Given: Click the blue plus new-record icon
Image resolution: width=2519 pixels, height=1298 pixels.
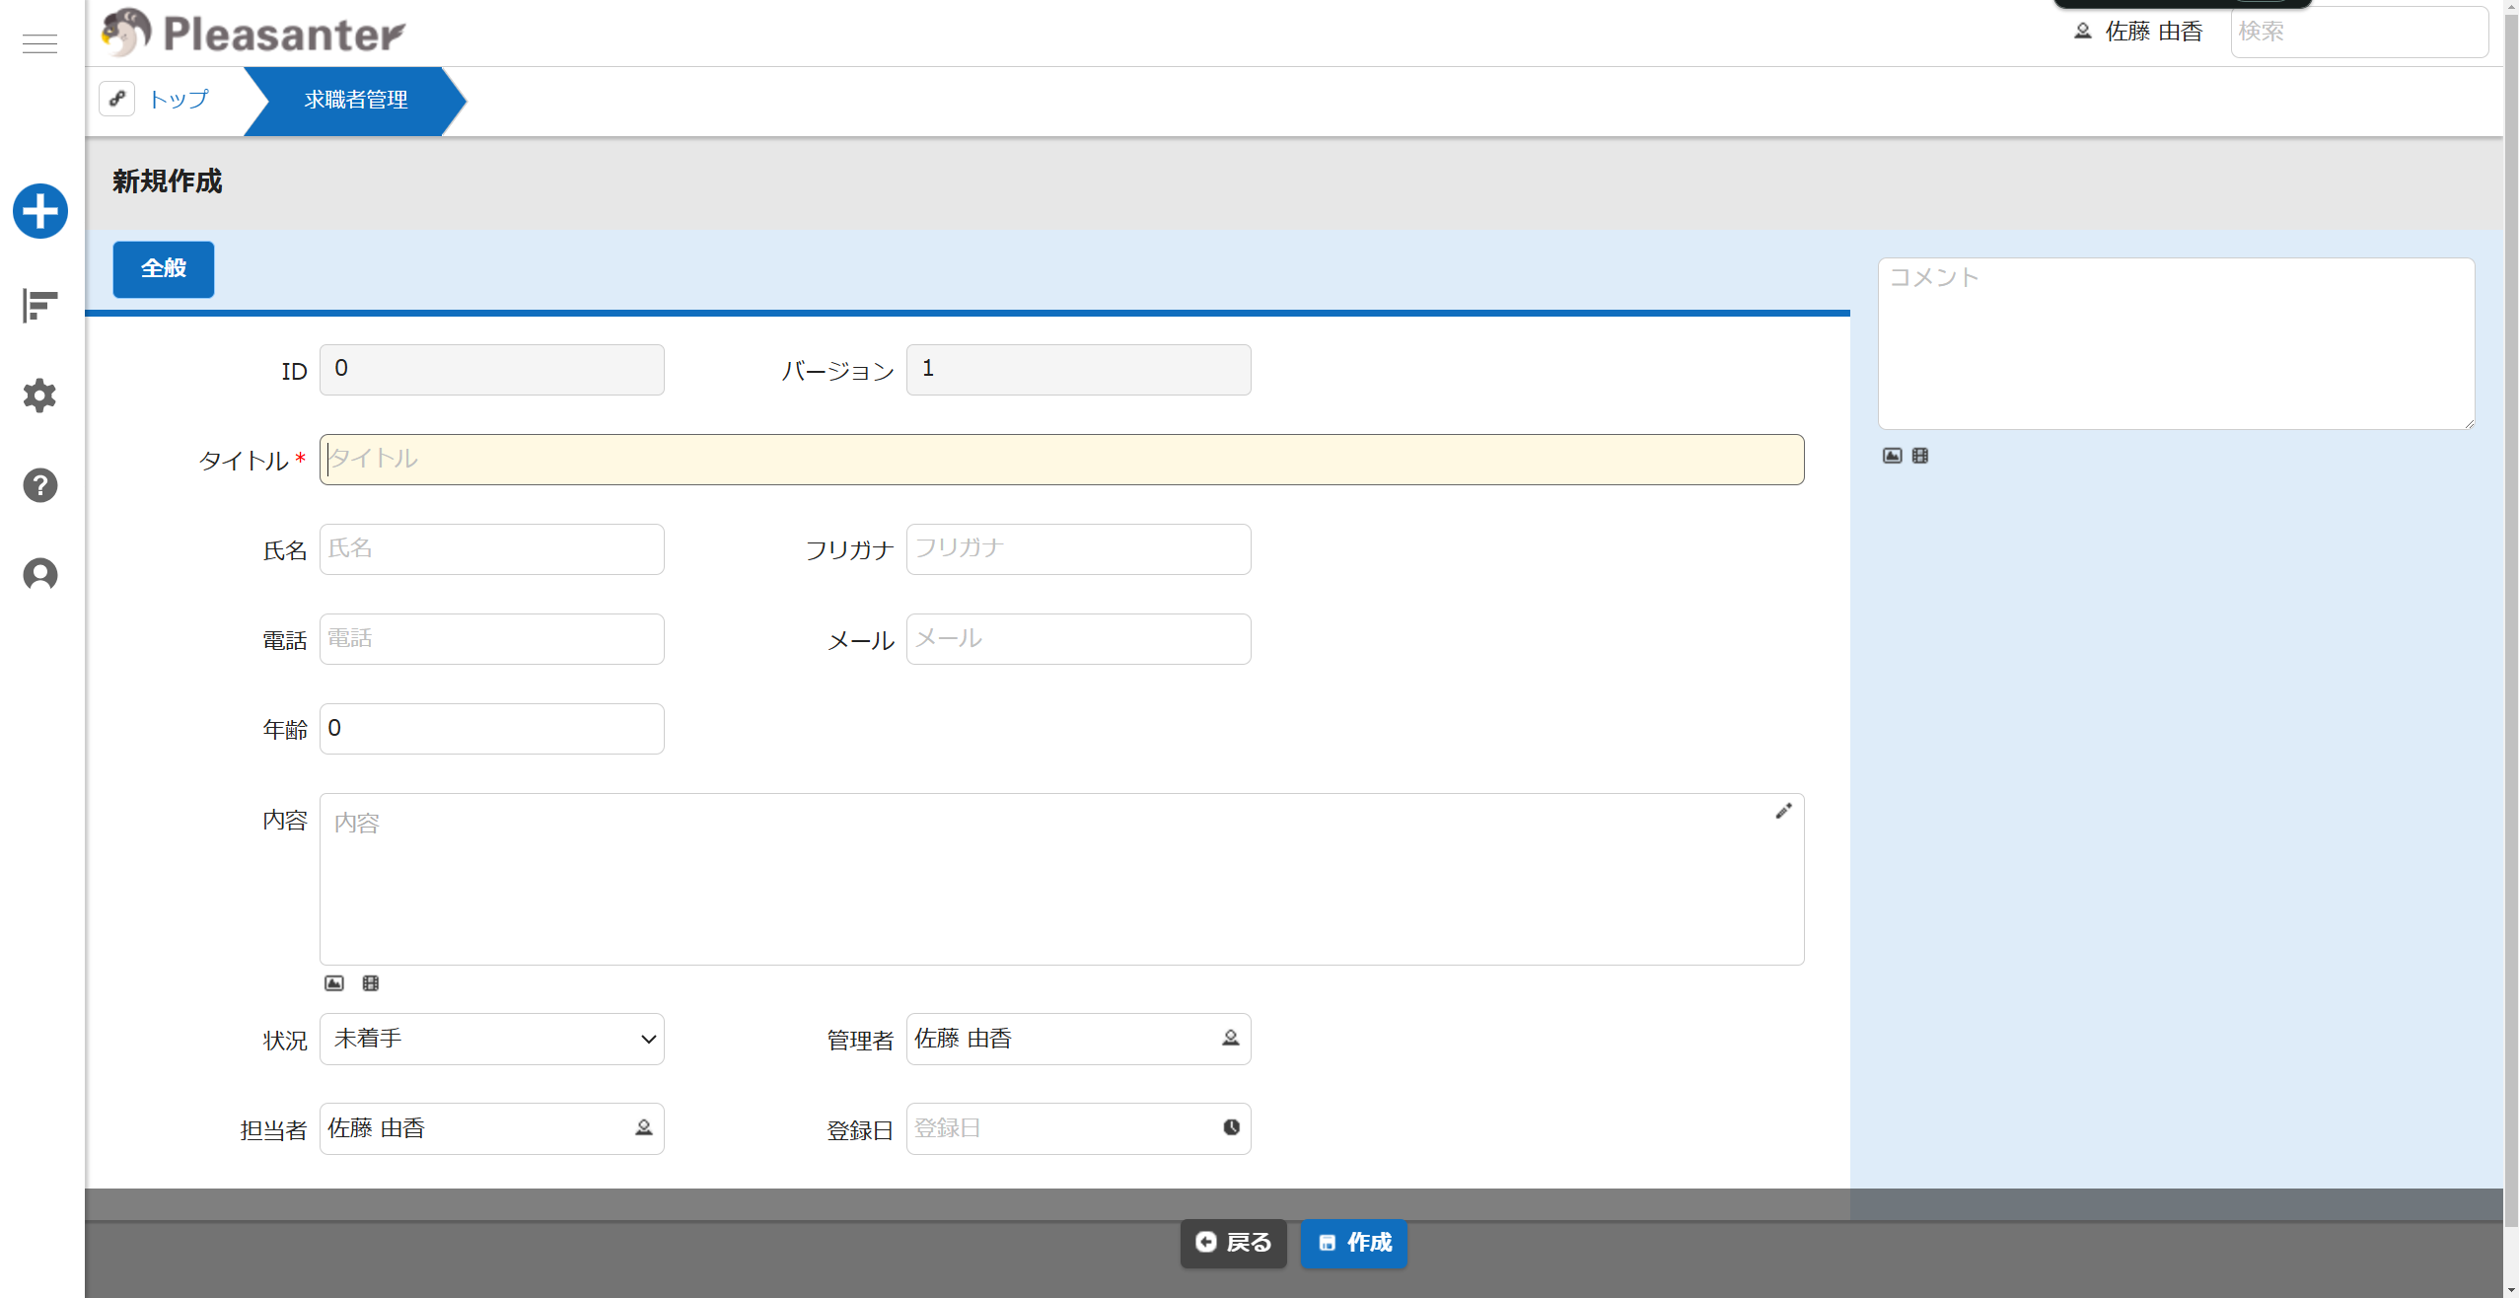Looking at the screenshot, I should (40, 211).
